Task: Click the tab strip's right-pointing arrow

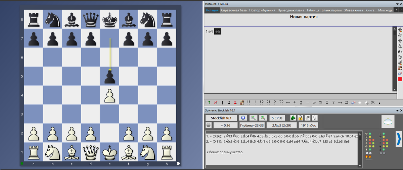Action: point(400,10)
